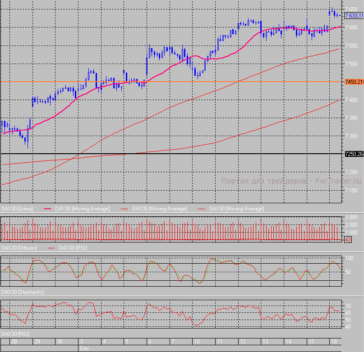Screen dimensions: 364x352
Task: Click date 18 on the time axis
Action: point(334,342)
